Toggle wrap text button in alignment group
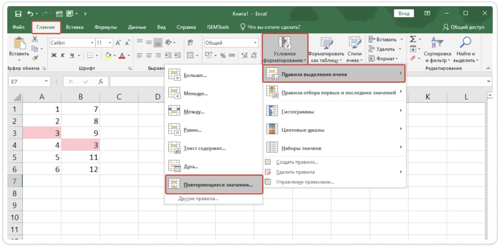 coord(190,43)
